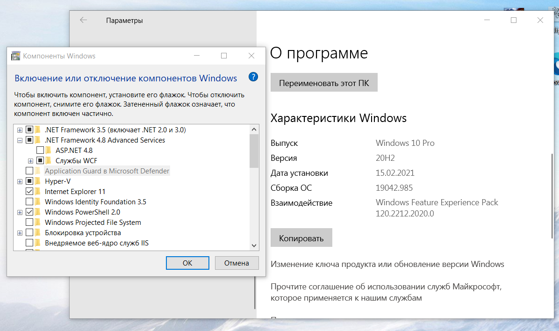This screenshot has height=331, width=559.
Task: Click folder icon next to Hyper-V
Action: point(38,181)
